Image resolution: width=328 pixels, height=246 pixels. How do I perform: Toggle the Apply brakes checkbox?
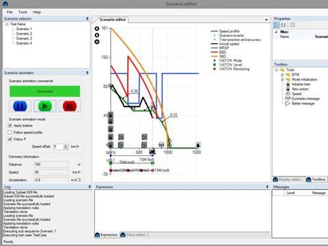tap(10, 126)
